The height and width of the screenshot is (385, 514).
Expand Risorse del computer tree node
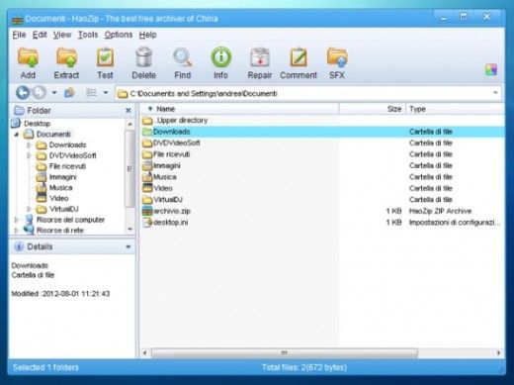click(17, 220)
